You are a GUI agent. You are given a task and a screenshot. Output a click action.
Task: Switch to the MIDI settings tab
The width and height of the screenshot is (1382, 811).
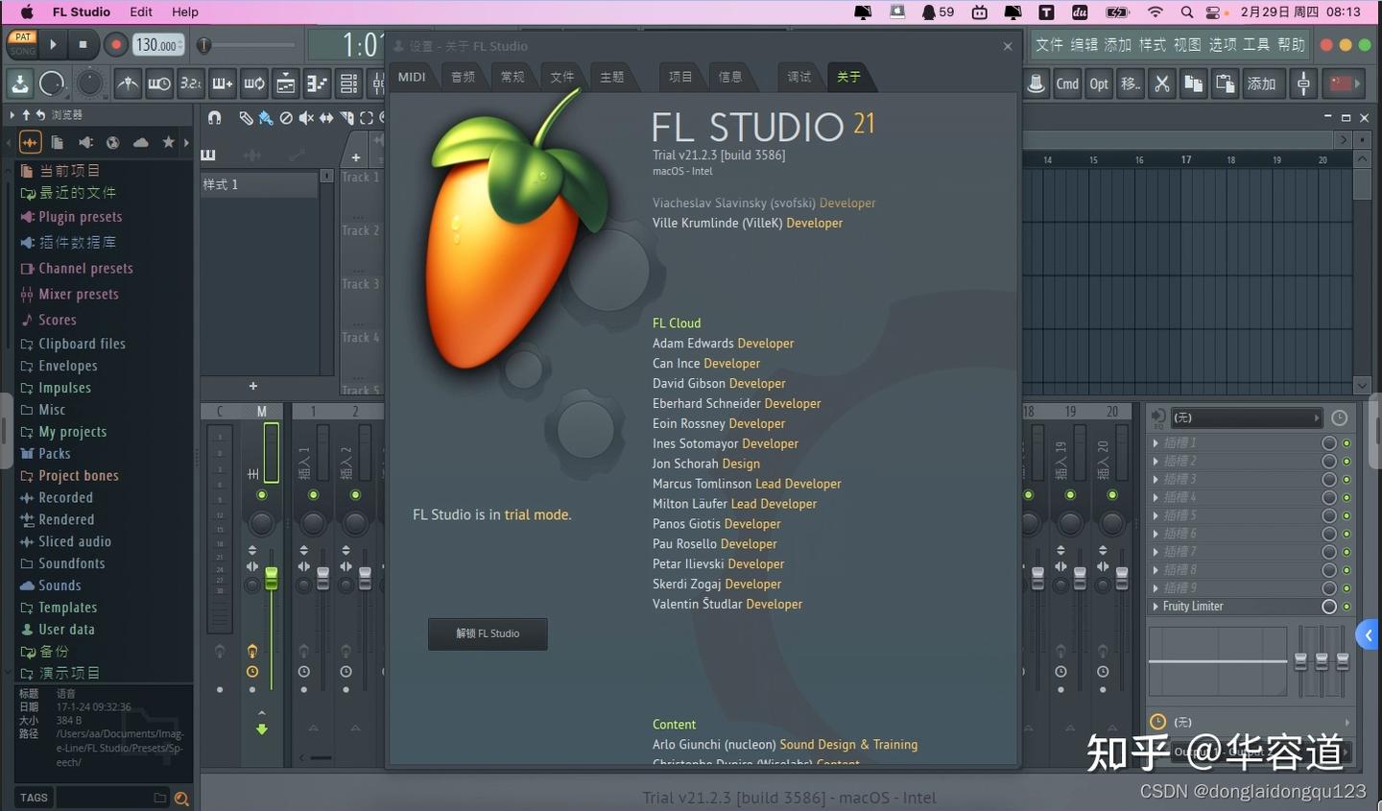click(x=411, y=77)
